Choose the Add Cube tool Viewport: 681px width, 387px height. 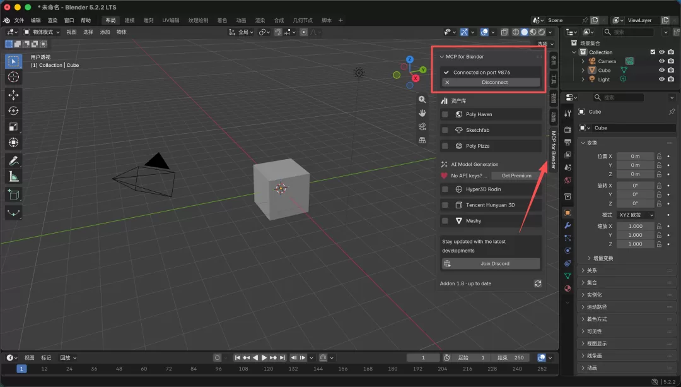(x=13, y=194)
